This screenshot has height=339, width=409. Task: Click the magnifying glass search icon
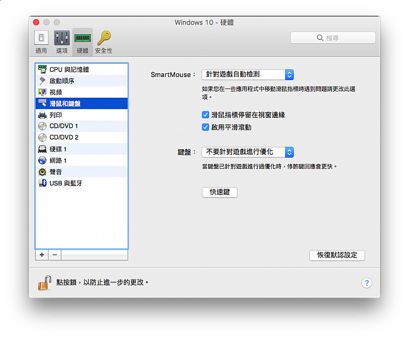coord(320,38)
